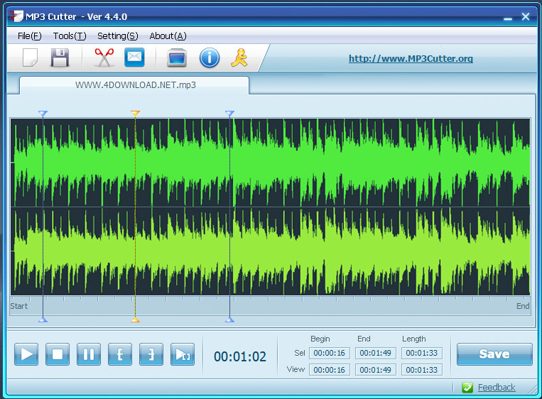Image resolution: width=542 pixels, height=399 pixels.
Task: Click the blue window screen icon
Action: point(176,58)
